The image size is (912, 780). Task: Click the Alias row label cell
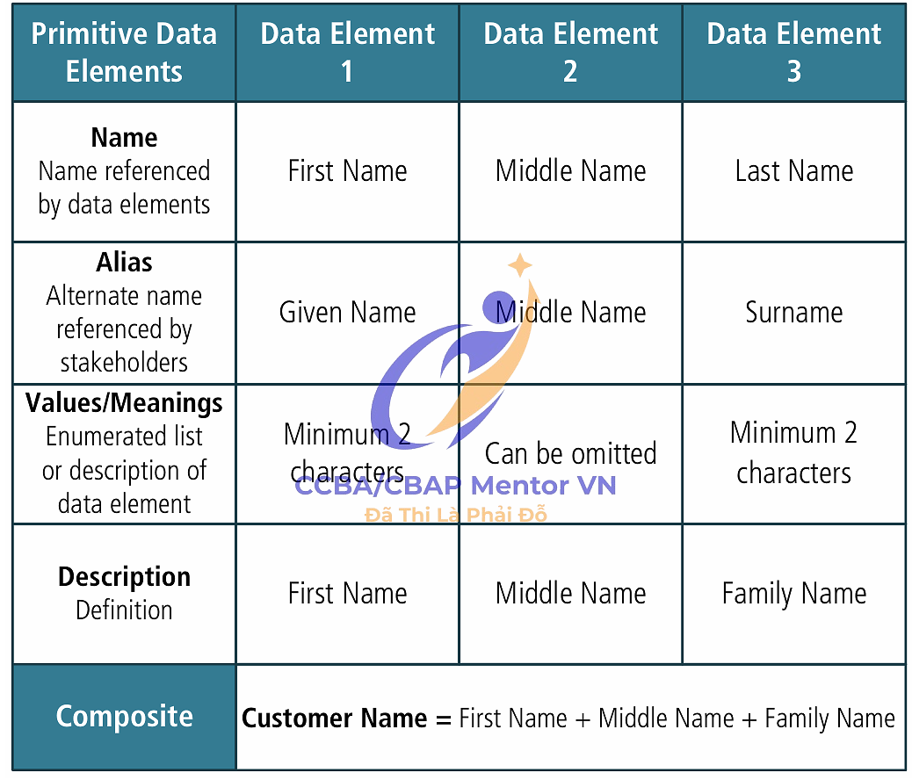tap(124, 312)
